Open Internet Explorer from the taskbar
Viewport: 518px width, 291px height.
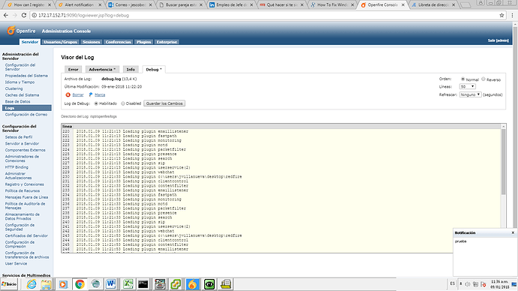[32, 284]
